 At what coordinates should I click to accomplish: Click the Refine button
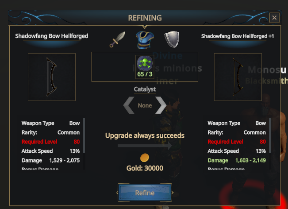pos(145,193)
